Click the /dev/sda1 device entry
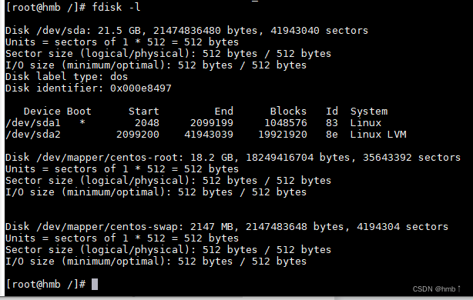 (x=33, y=123)
